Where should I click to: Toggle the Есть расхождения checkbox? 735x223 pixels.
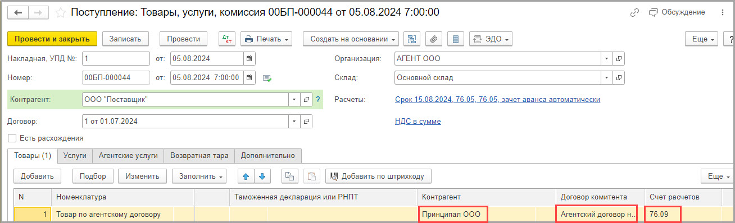(x=12, y=138)
